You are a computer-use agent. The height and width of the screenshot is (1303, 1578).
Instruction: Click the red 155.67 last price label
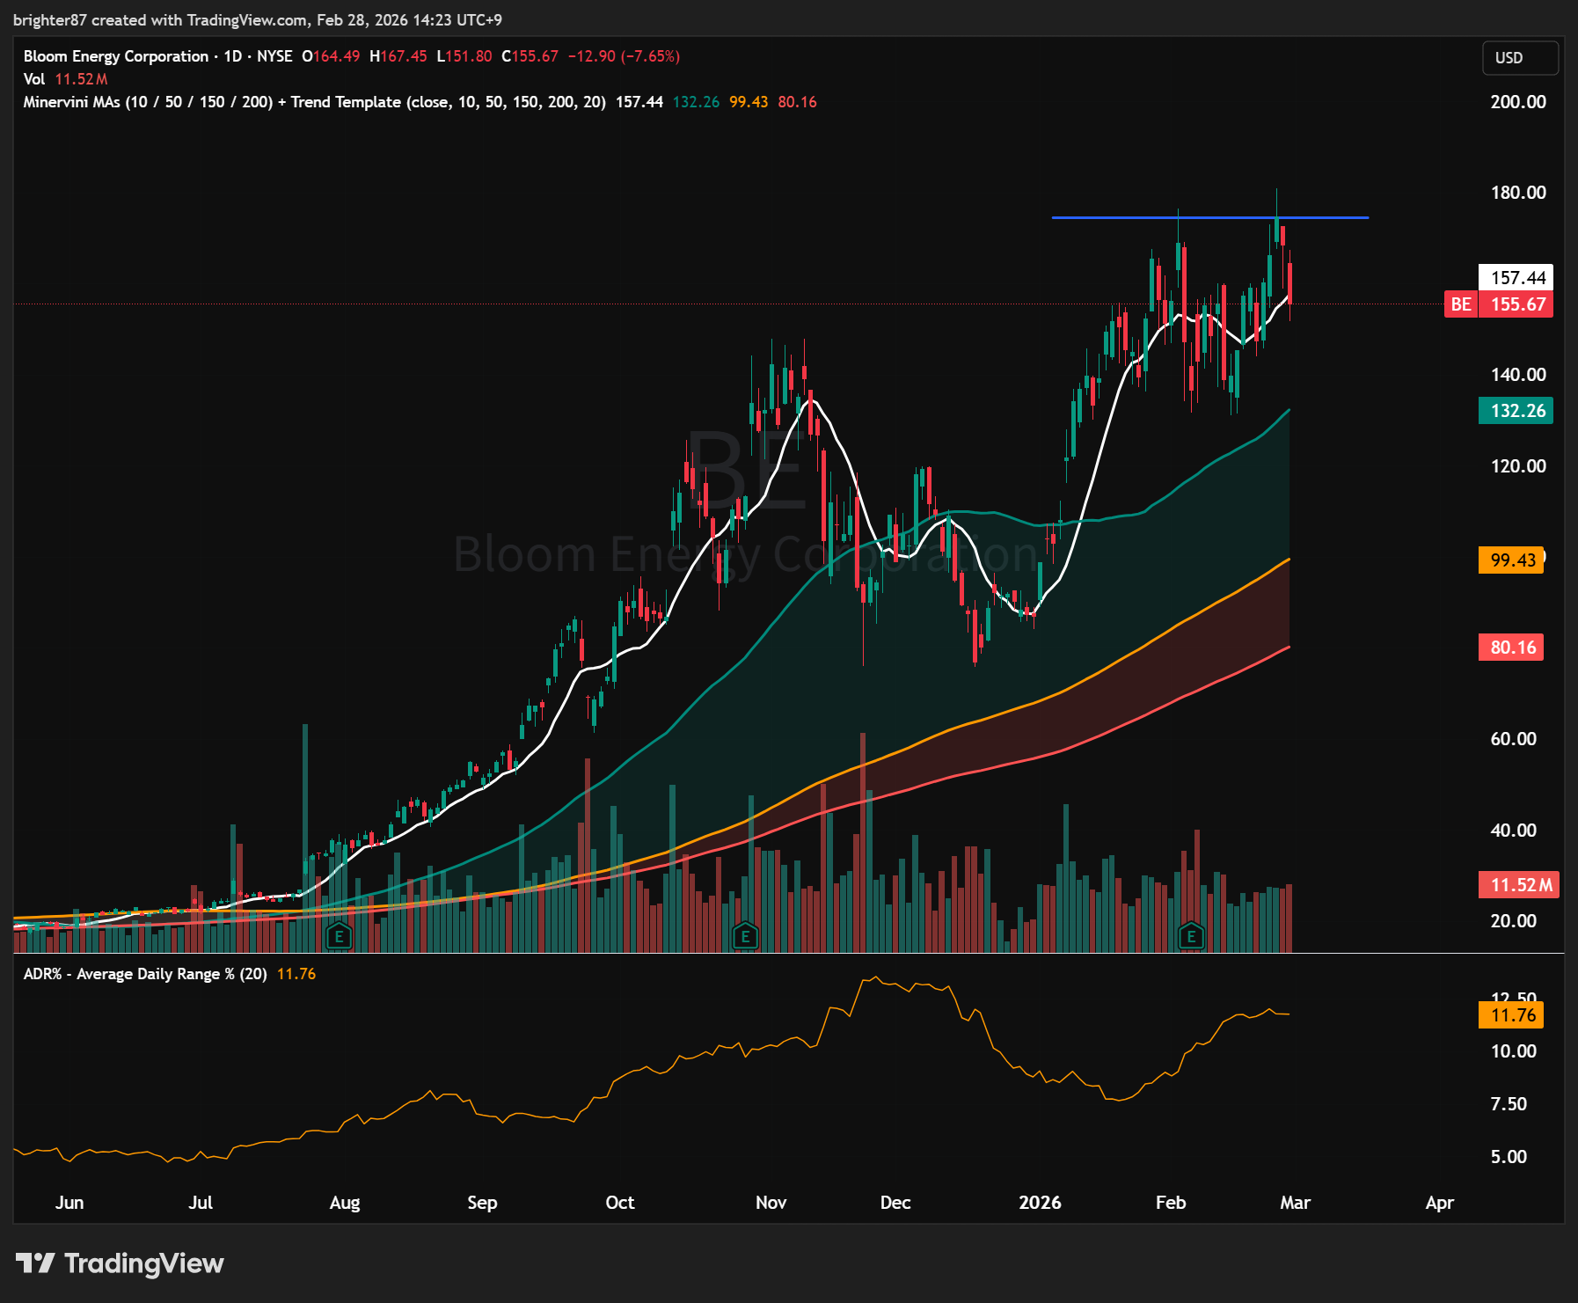[1517, 304]
